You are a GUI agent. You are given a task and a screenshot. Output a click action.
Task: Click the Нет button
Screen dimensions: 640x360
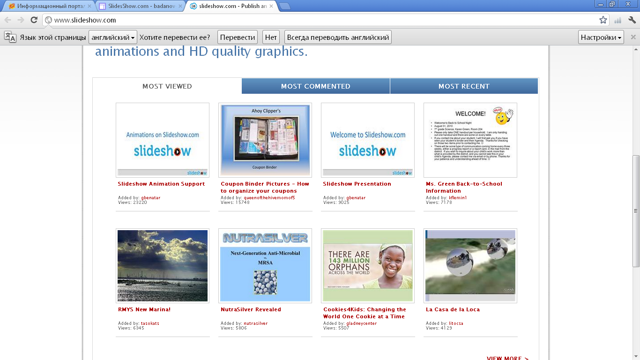click(x=271, y=37)
